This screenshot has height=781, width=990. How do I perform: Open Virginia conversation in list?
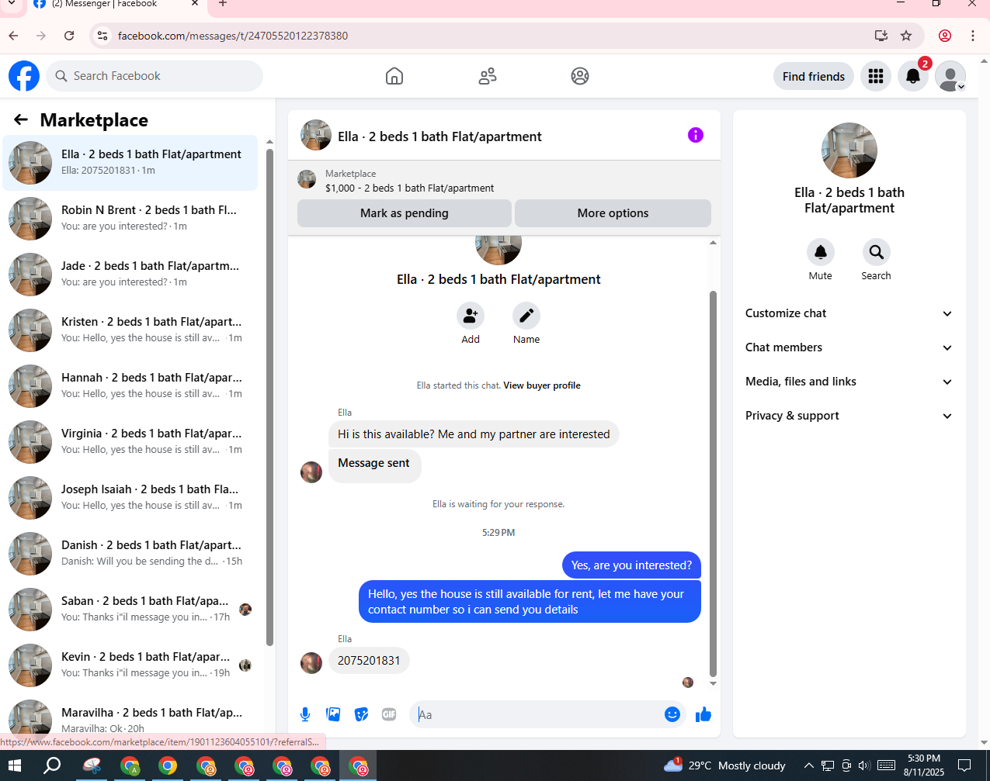tap(130, 442)
